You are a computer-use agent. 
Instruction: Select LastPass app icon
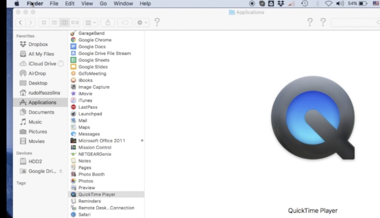73,107
